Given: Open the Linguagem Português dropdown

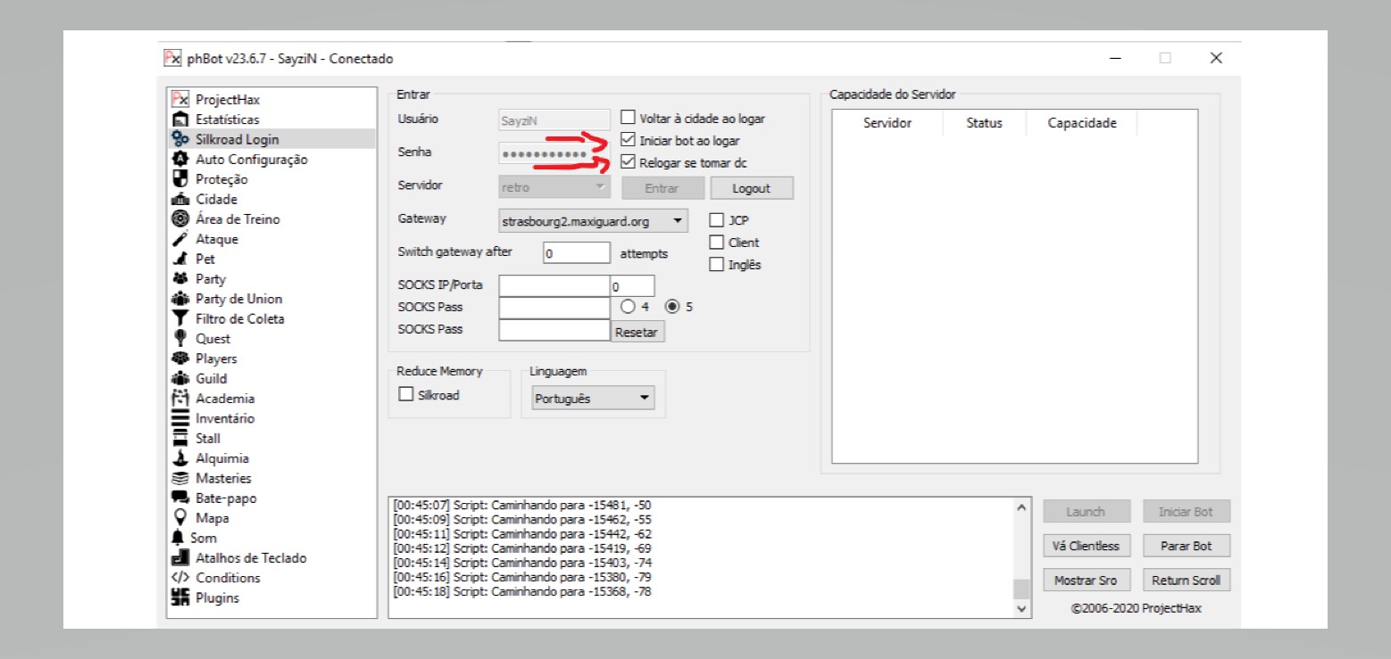Looking at the screenshot, I should point(645,399).
